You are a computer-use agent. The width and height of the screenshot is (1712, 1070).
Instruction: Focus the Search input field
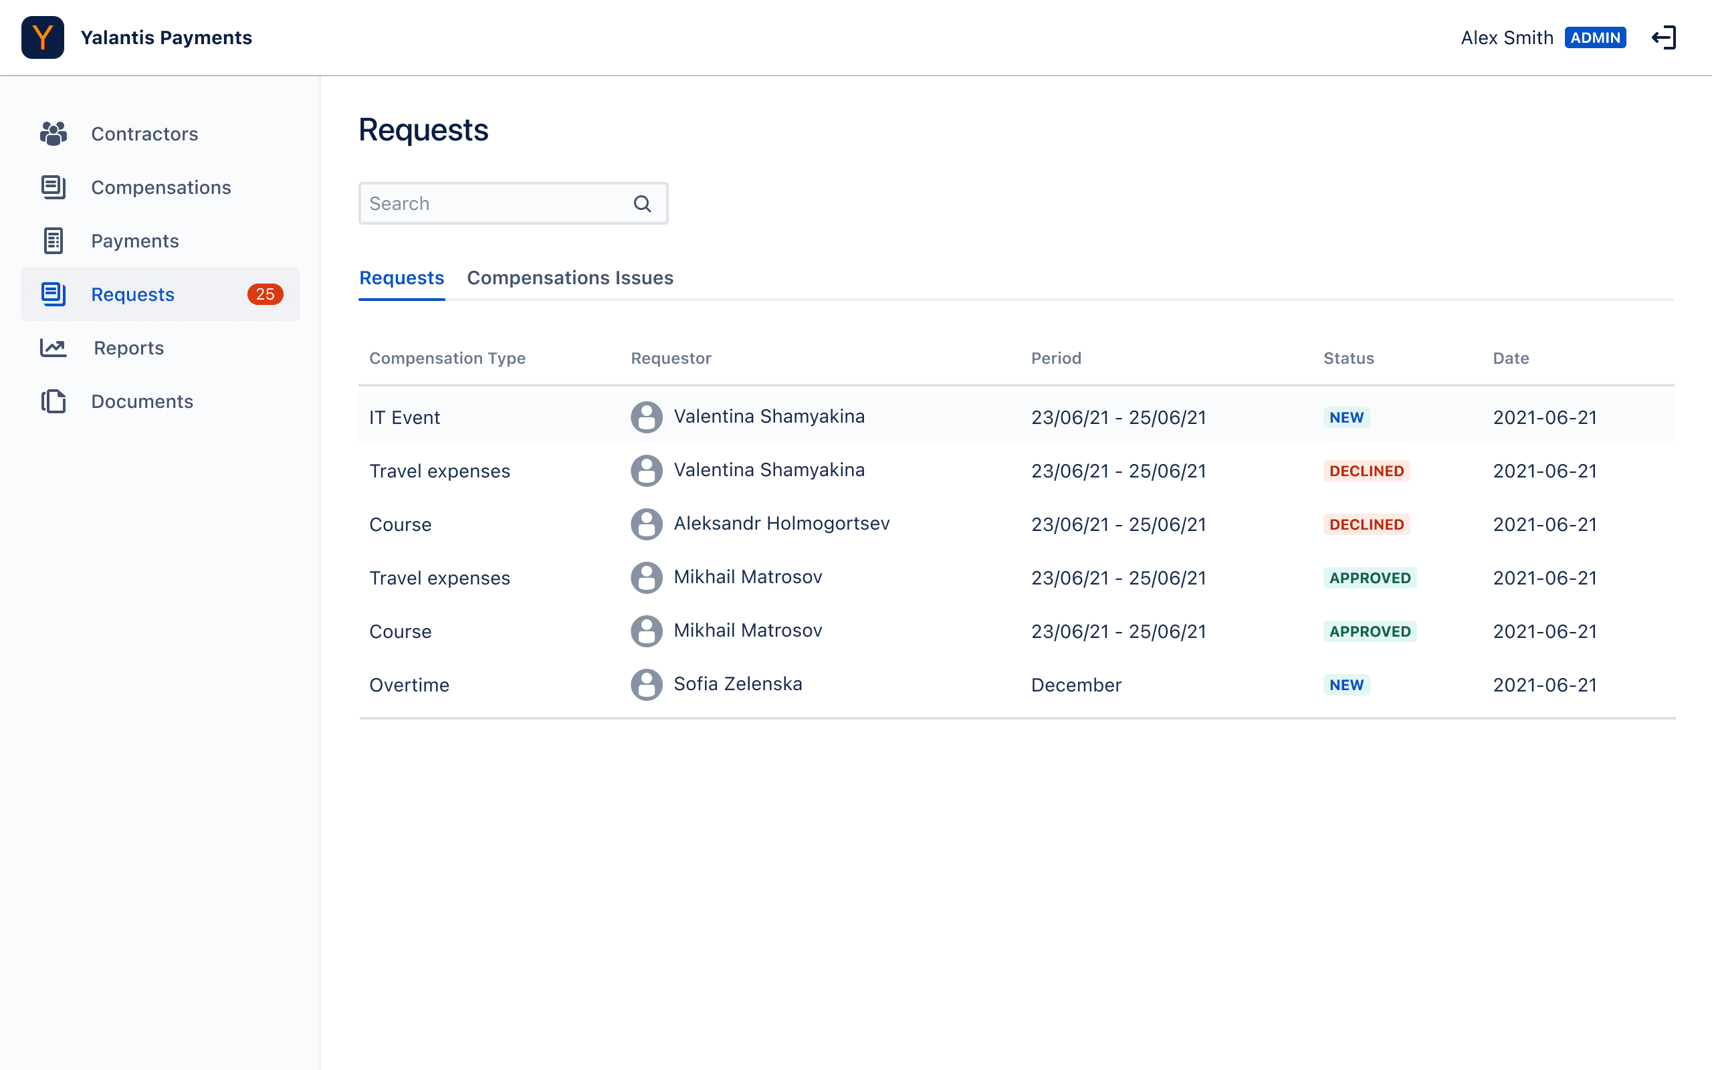coord(495,204)
